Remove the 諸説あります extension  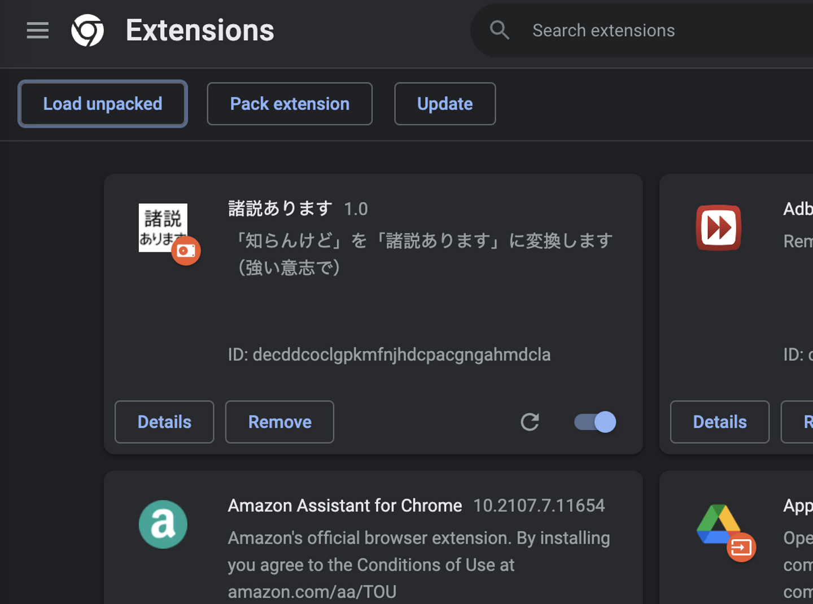coord(279,422)
